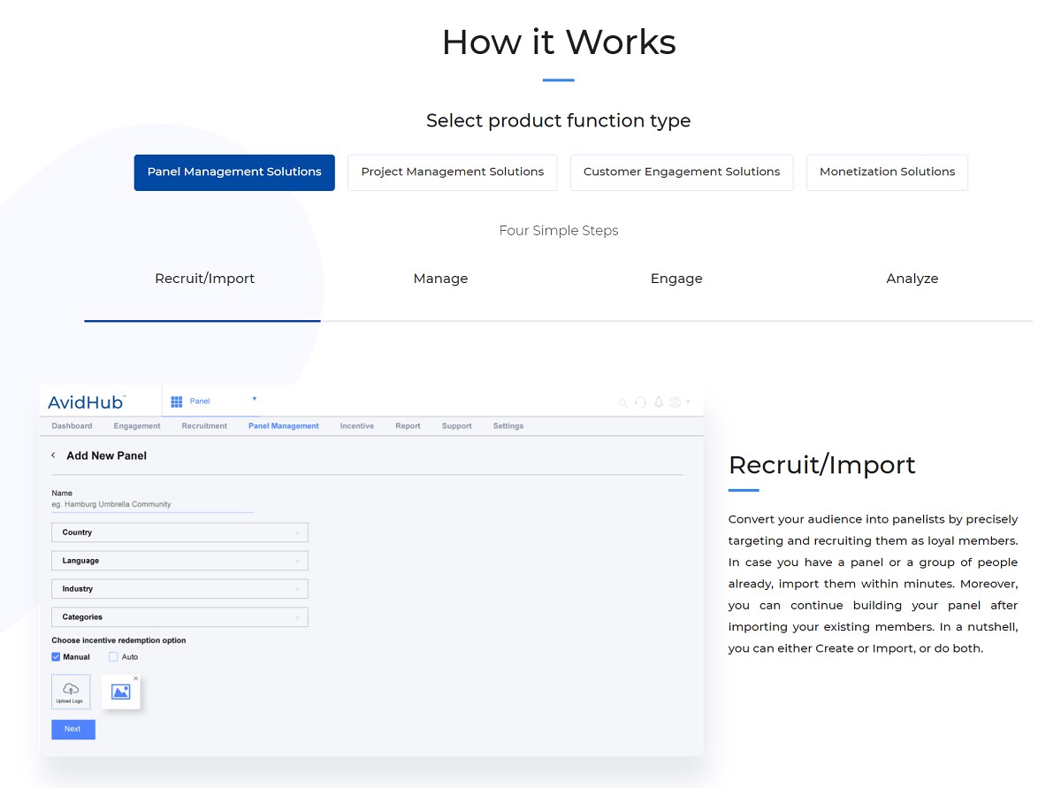This screenshot has height=788, width=1061.
Task: Click the Next button
Action: 73,729
